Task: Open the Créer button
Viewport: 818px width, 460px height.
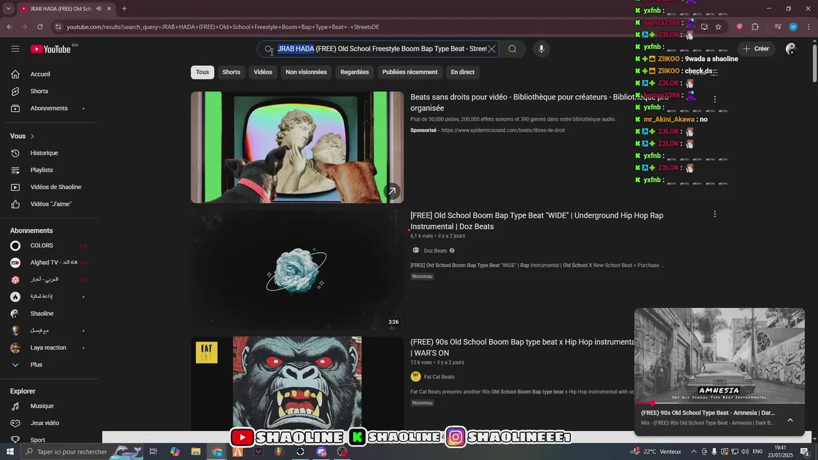Action: (x=756, y=49)
